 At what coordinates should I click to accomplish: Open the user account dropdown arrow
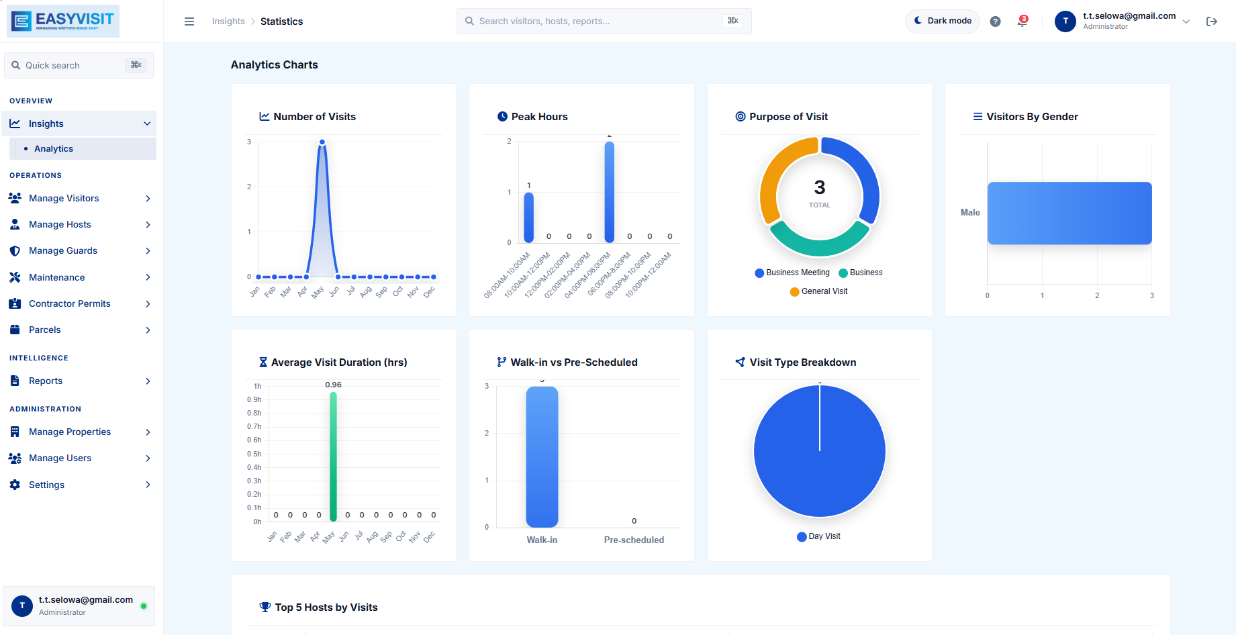pyautogui.click(x=1186, y=21)
